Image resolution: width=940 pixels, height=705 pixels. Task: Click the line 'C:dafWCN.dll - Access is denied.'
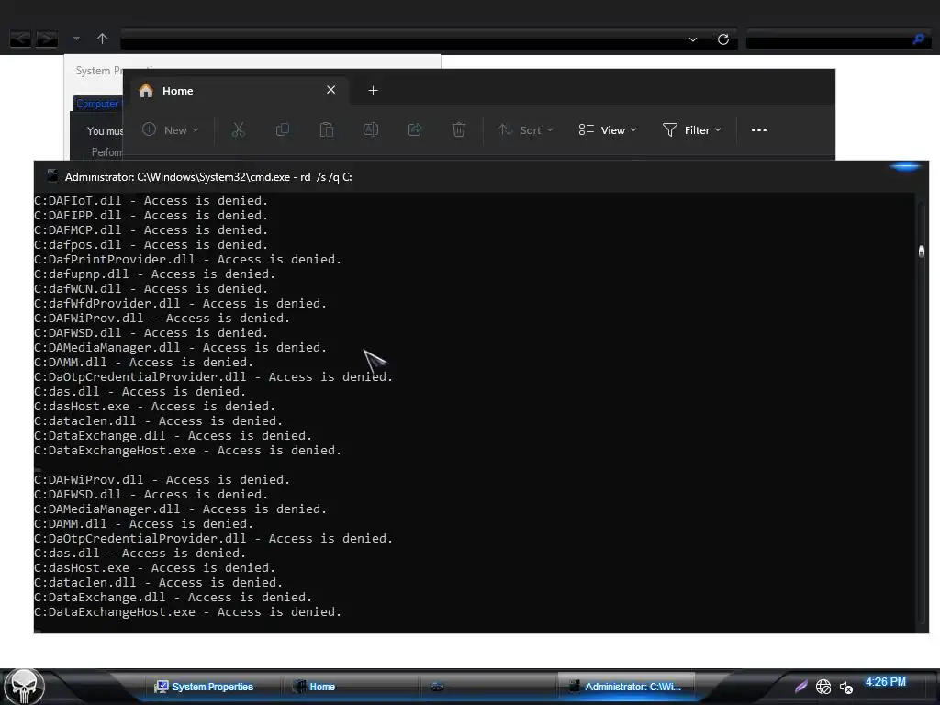coord(151,289)
